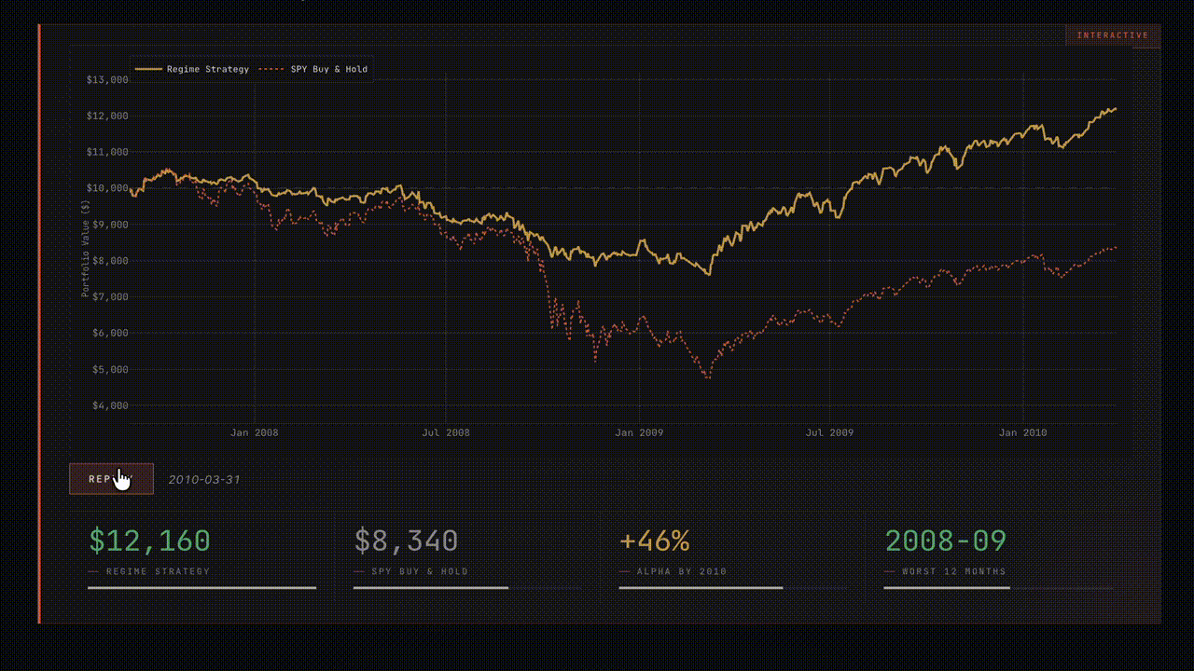Click the Jul 2008 x-axis label

[x=446, y=432]
